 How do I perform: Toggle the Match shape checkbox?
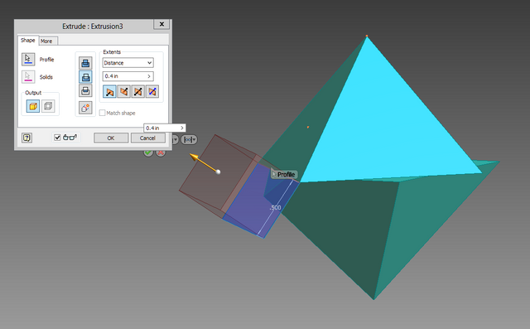[102, 113]
